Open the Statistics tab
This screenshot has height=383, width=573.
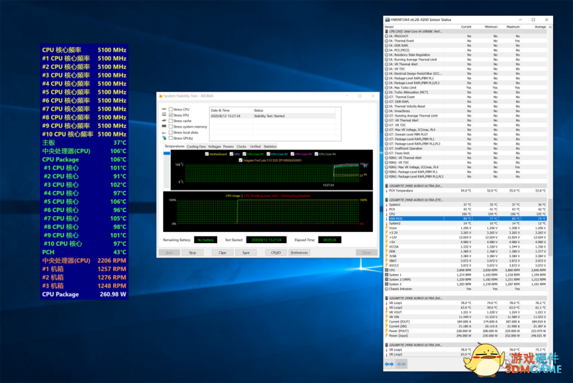[x=270, y=146]
